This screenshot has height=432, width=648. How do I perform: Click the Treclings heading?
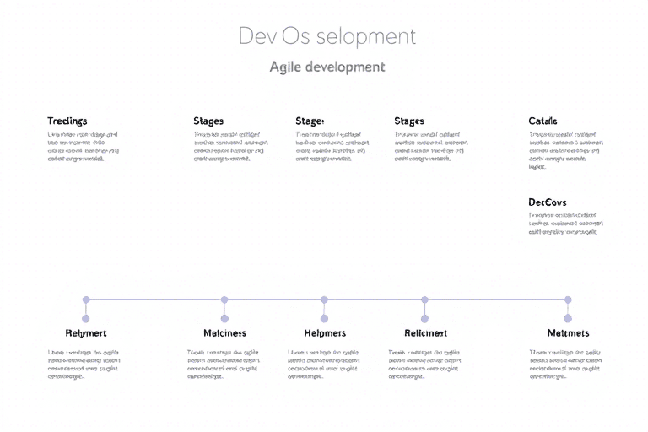(67, 121)
